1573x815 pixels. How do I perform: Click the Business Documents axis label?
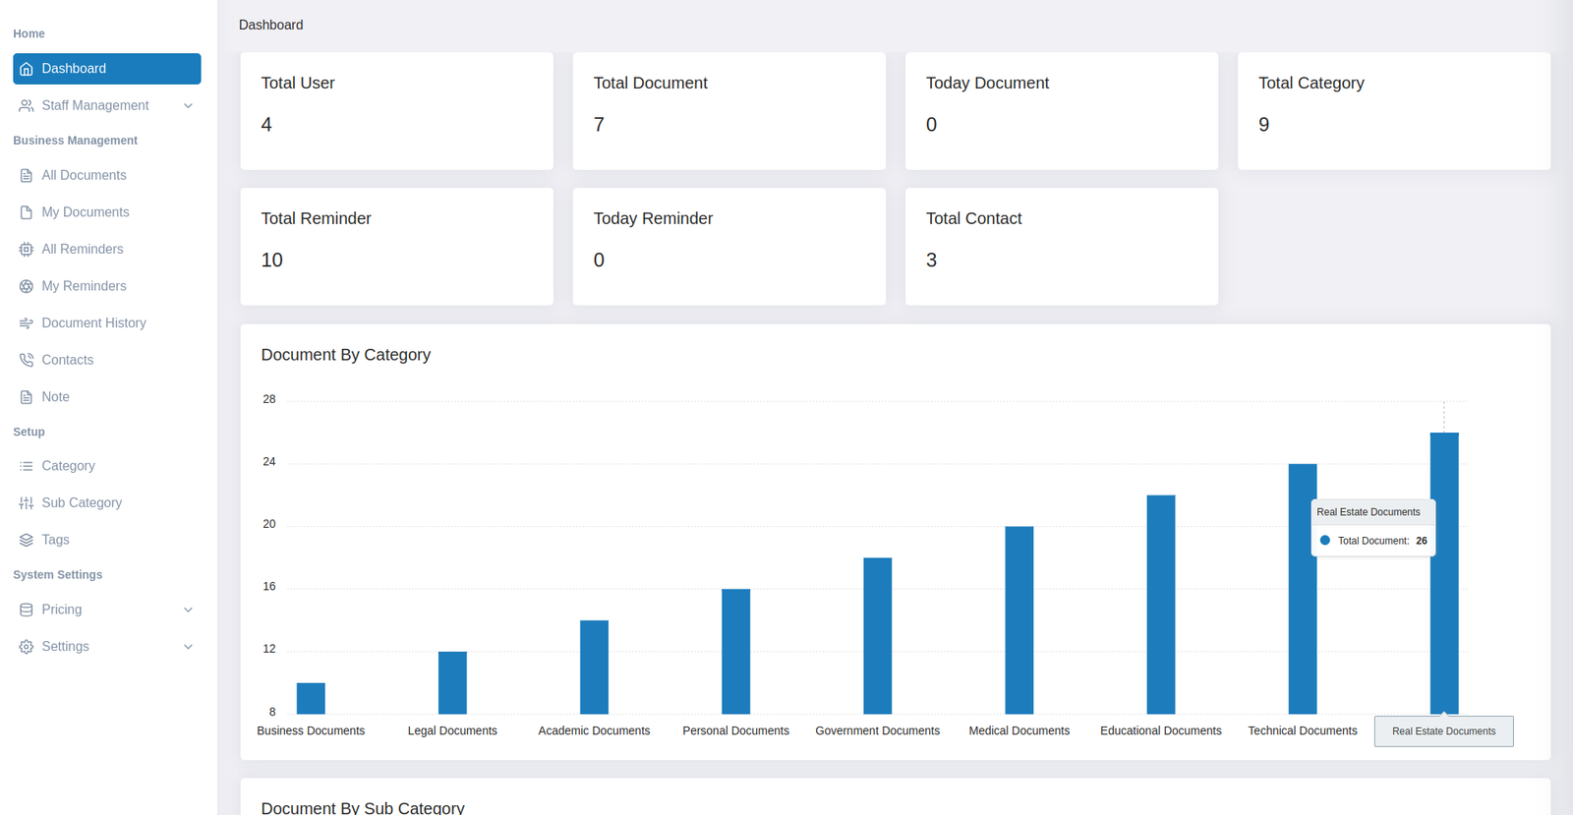[x=311, y=730]
